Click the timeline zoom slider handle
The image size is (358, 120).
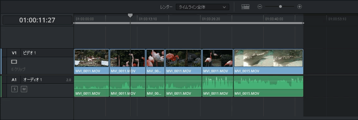pyautogui.click(x=280, y=7)
